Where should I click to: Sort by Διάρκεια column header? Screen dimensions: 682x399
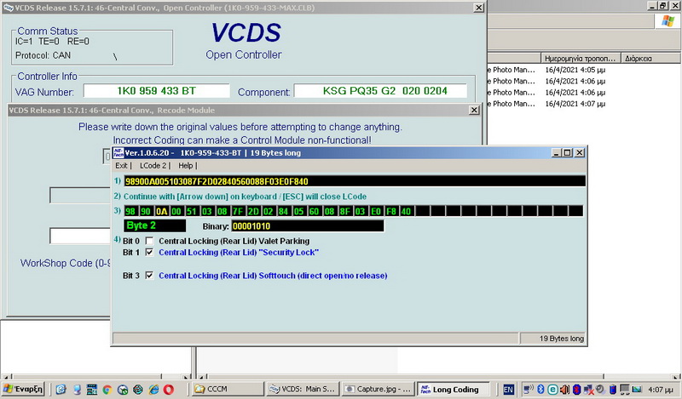[651, 58]
